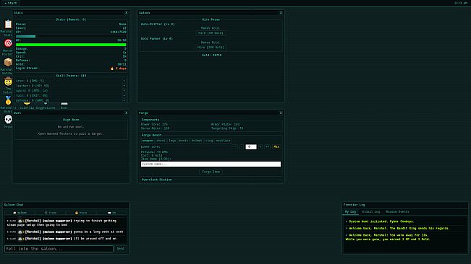Close the Duel window
The image size is (471, 264).
126,113
